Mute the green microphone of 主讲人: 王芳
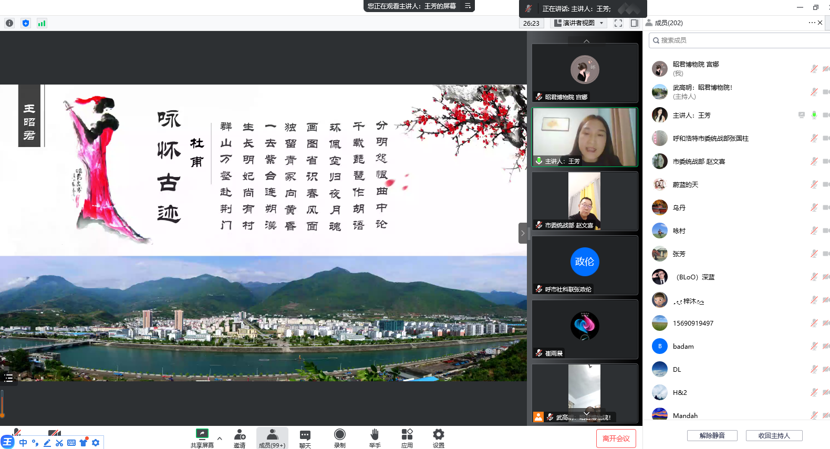The image size is (830, 449). pos(814,115)
